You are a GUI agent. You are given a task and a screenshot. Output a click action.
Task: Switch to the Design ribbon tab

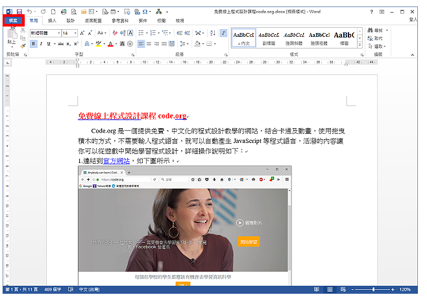click(71, 21)
